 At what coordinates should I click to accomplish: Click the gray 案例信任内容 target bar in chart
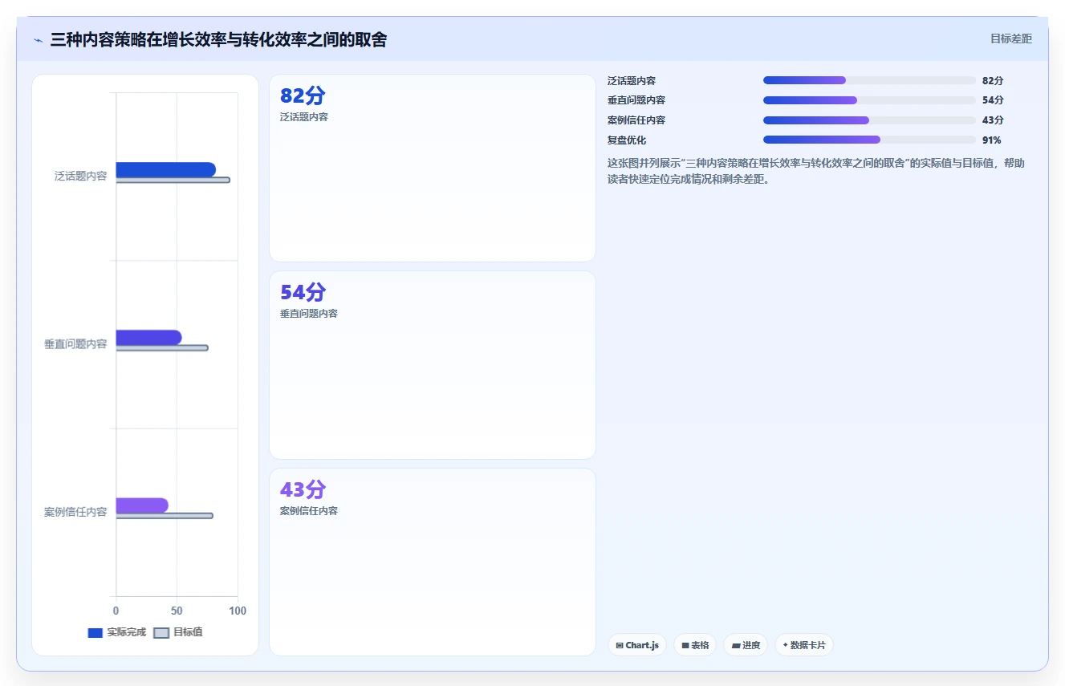coord(165,515)
